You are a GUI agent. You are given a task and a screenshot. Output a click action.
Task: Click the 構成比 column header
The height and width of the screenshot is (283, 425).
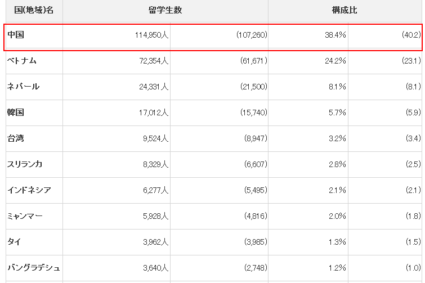(x=345, y=10)
